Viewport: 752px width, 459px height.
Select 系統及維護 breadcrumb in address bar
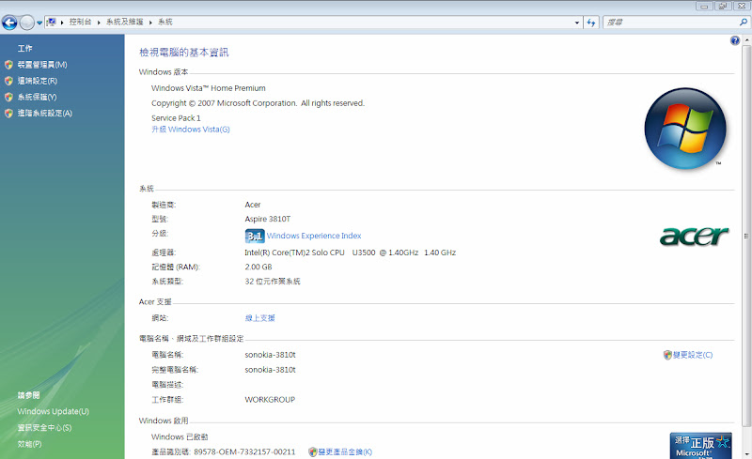[x=125, y=22]
